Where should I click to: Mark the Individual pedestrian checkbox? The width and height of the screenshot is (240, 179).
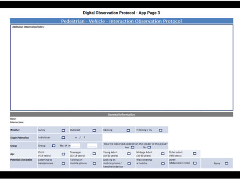pyautogui.click(x=64, y=138)
